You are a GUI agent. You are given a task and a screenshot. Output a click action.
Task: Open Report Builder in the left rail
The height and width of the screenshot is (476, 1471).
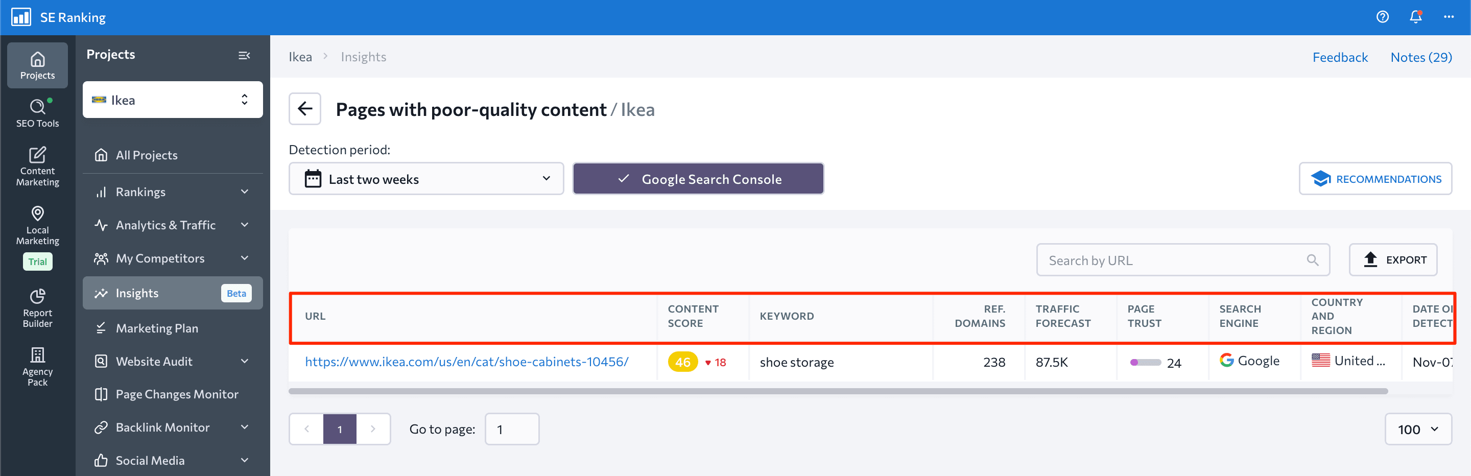coord(38,308)
